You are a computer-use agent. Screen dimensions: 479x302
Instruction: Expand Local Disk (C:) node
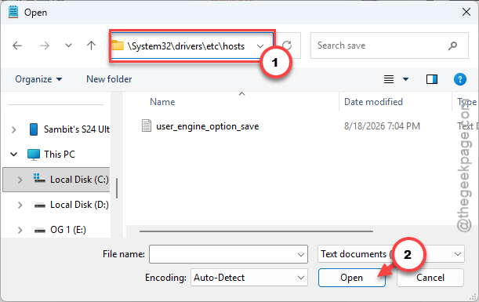[x=20, y=180]
